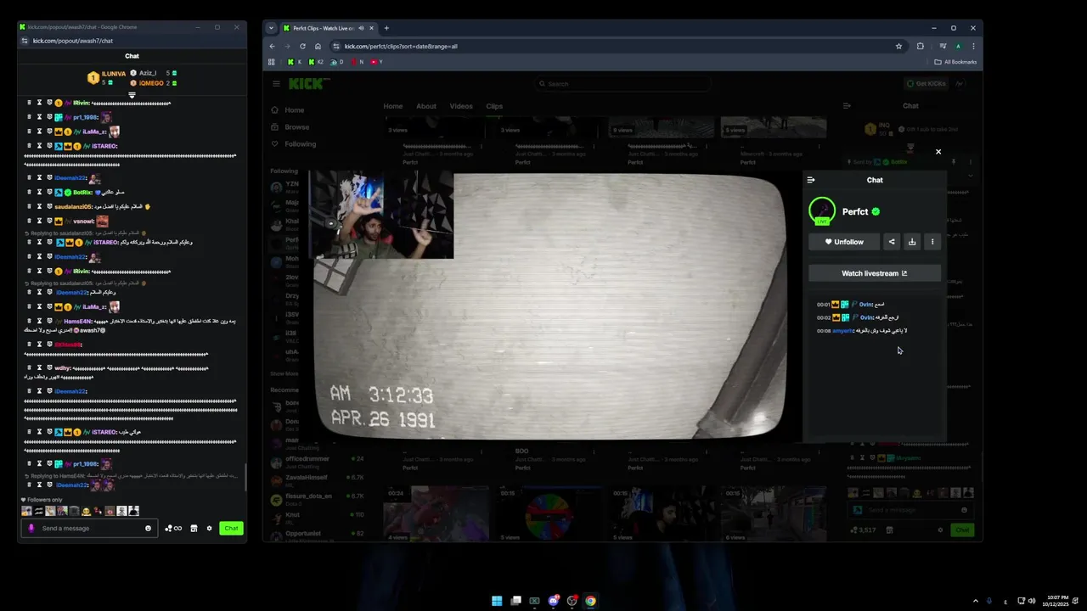
Task: Switch to channel Home tab
Action: click(392, 106)
